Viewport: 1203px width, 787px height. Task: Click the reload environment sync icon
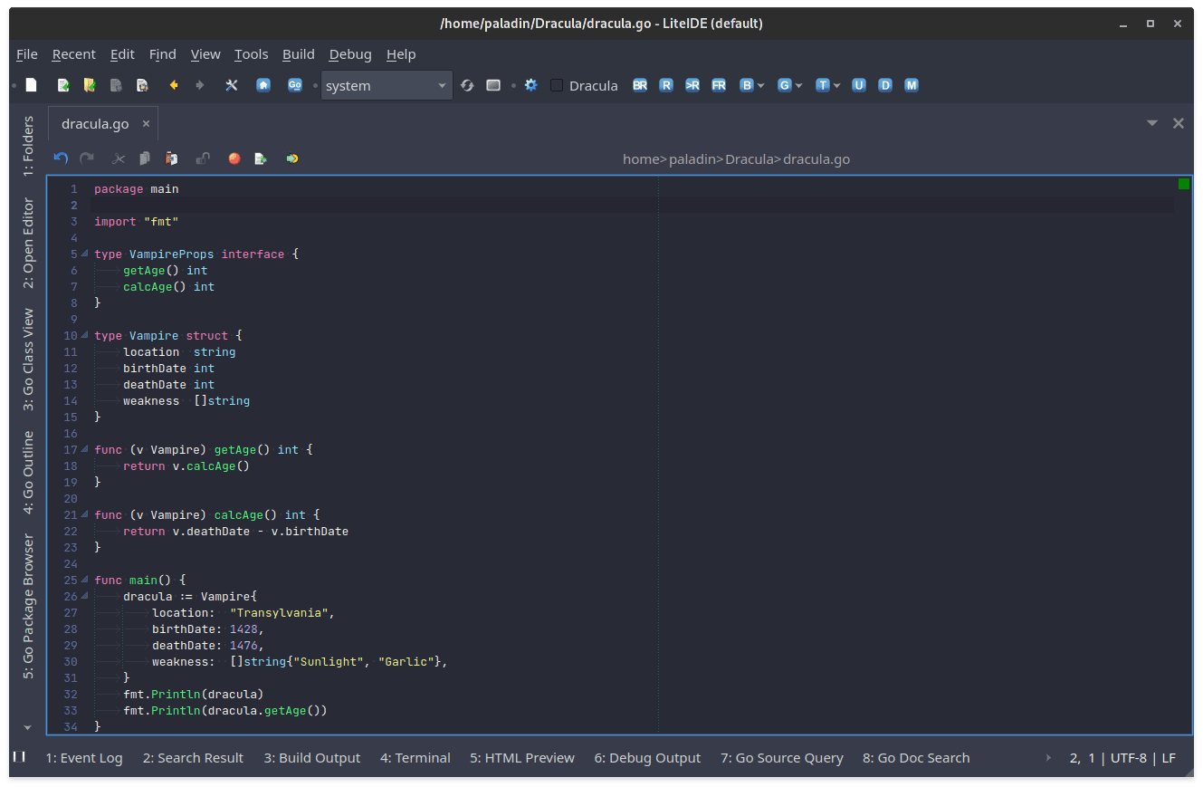pyautogui.click(x=467, y=84)
